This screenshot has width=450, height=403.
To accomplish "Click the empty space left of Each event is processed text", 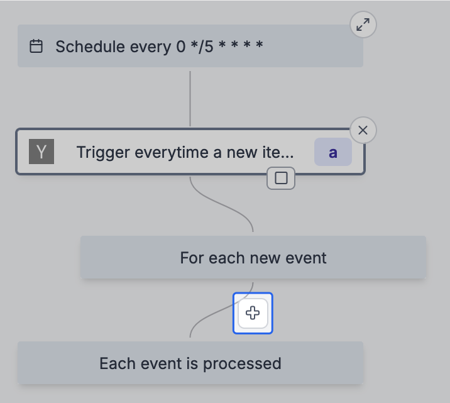I will point(57,363).
